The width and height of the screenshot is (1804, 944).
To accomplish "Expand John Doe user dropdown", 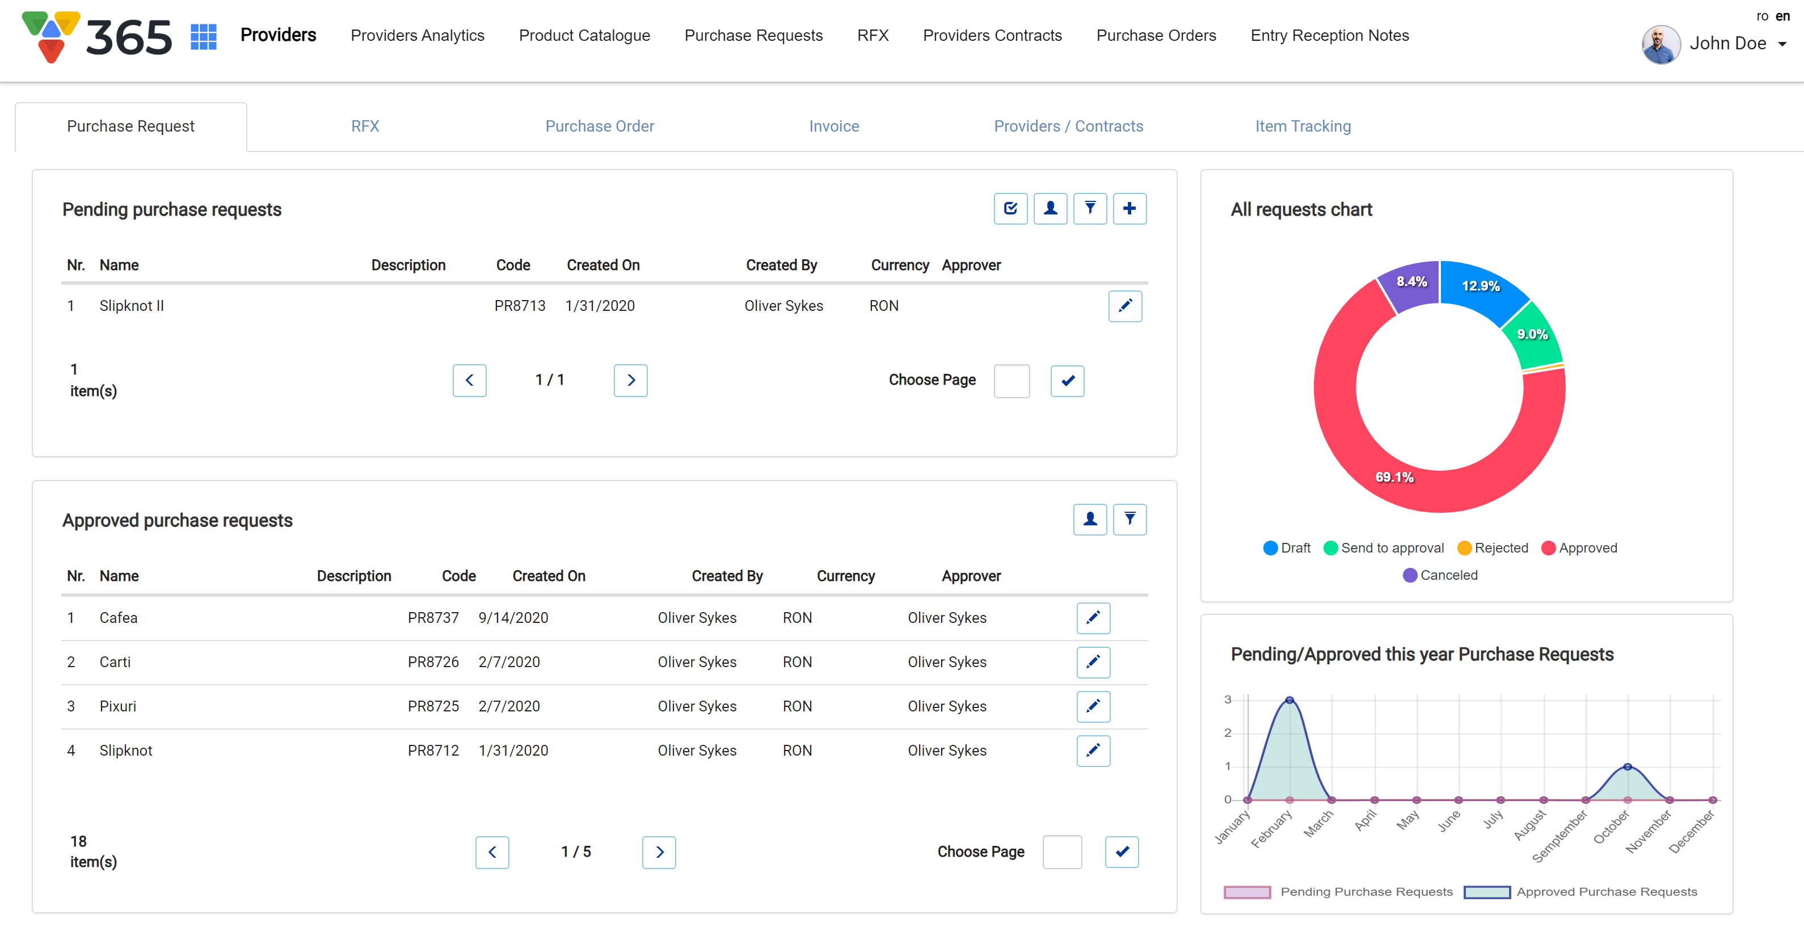I will pyautogui.click(x=1781, y=44).
